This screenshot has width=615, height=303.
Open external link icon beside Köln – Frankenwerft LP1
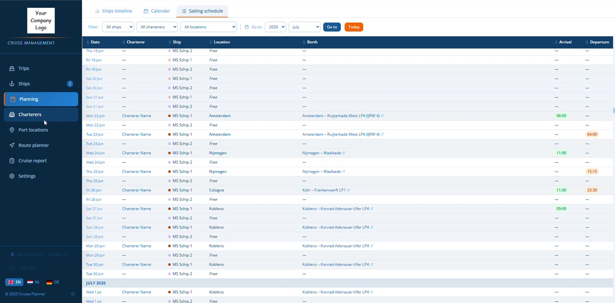point(348,190)
